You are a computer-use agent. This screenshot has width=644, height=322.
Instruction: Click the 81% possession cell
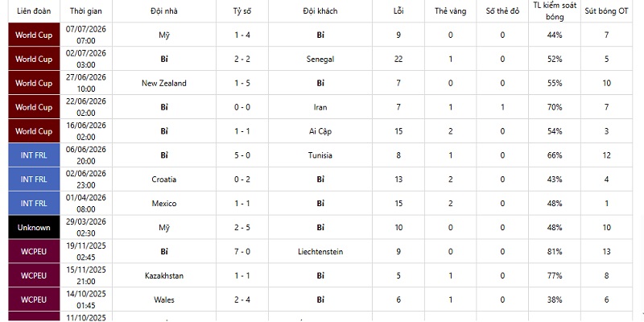(x=555, y=251)
